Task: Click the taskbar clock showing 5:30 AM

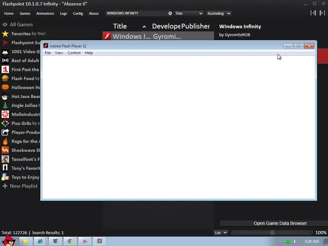Action: (x=312, y=242)
